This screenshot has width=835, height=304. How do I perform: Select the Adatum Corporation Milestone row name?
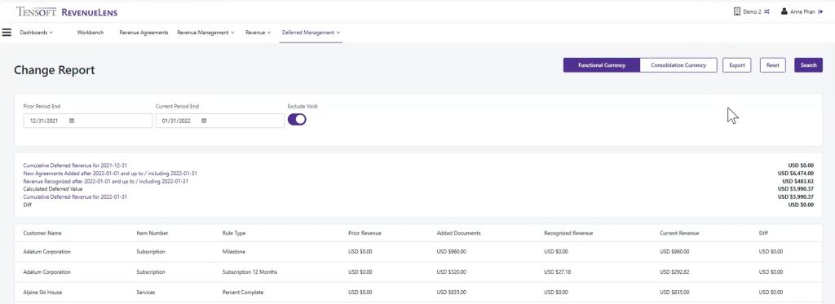46,252
